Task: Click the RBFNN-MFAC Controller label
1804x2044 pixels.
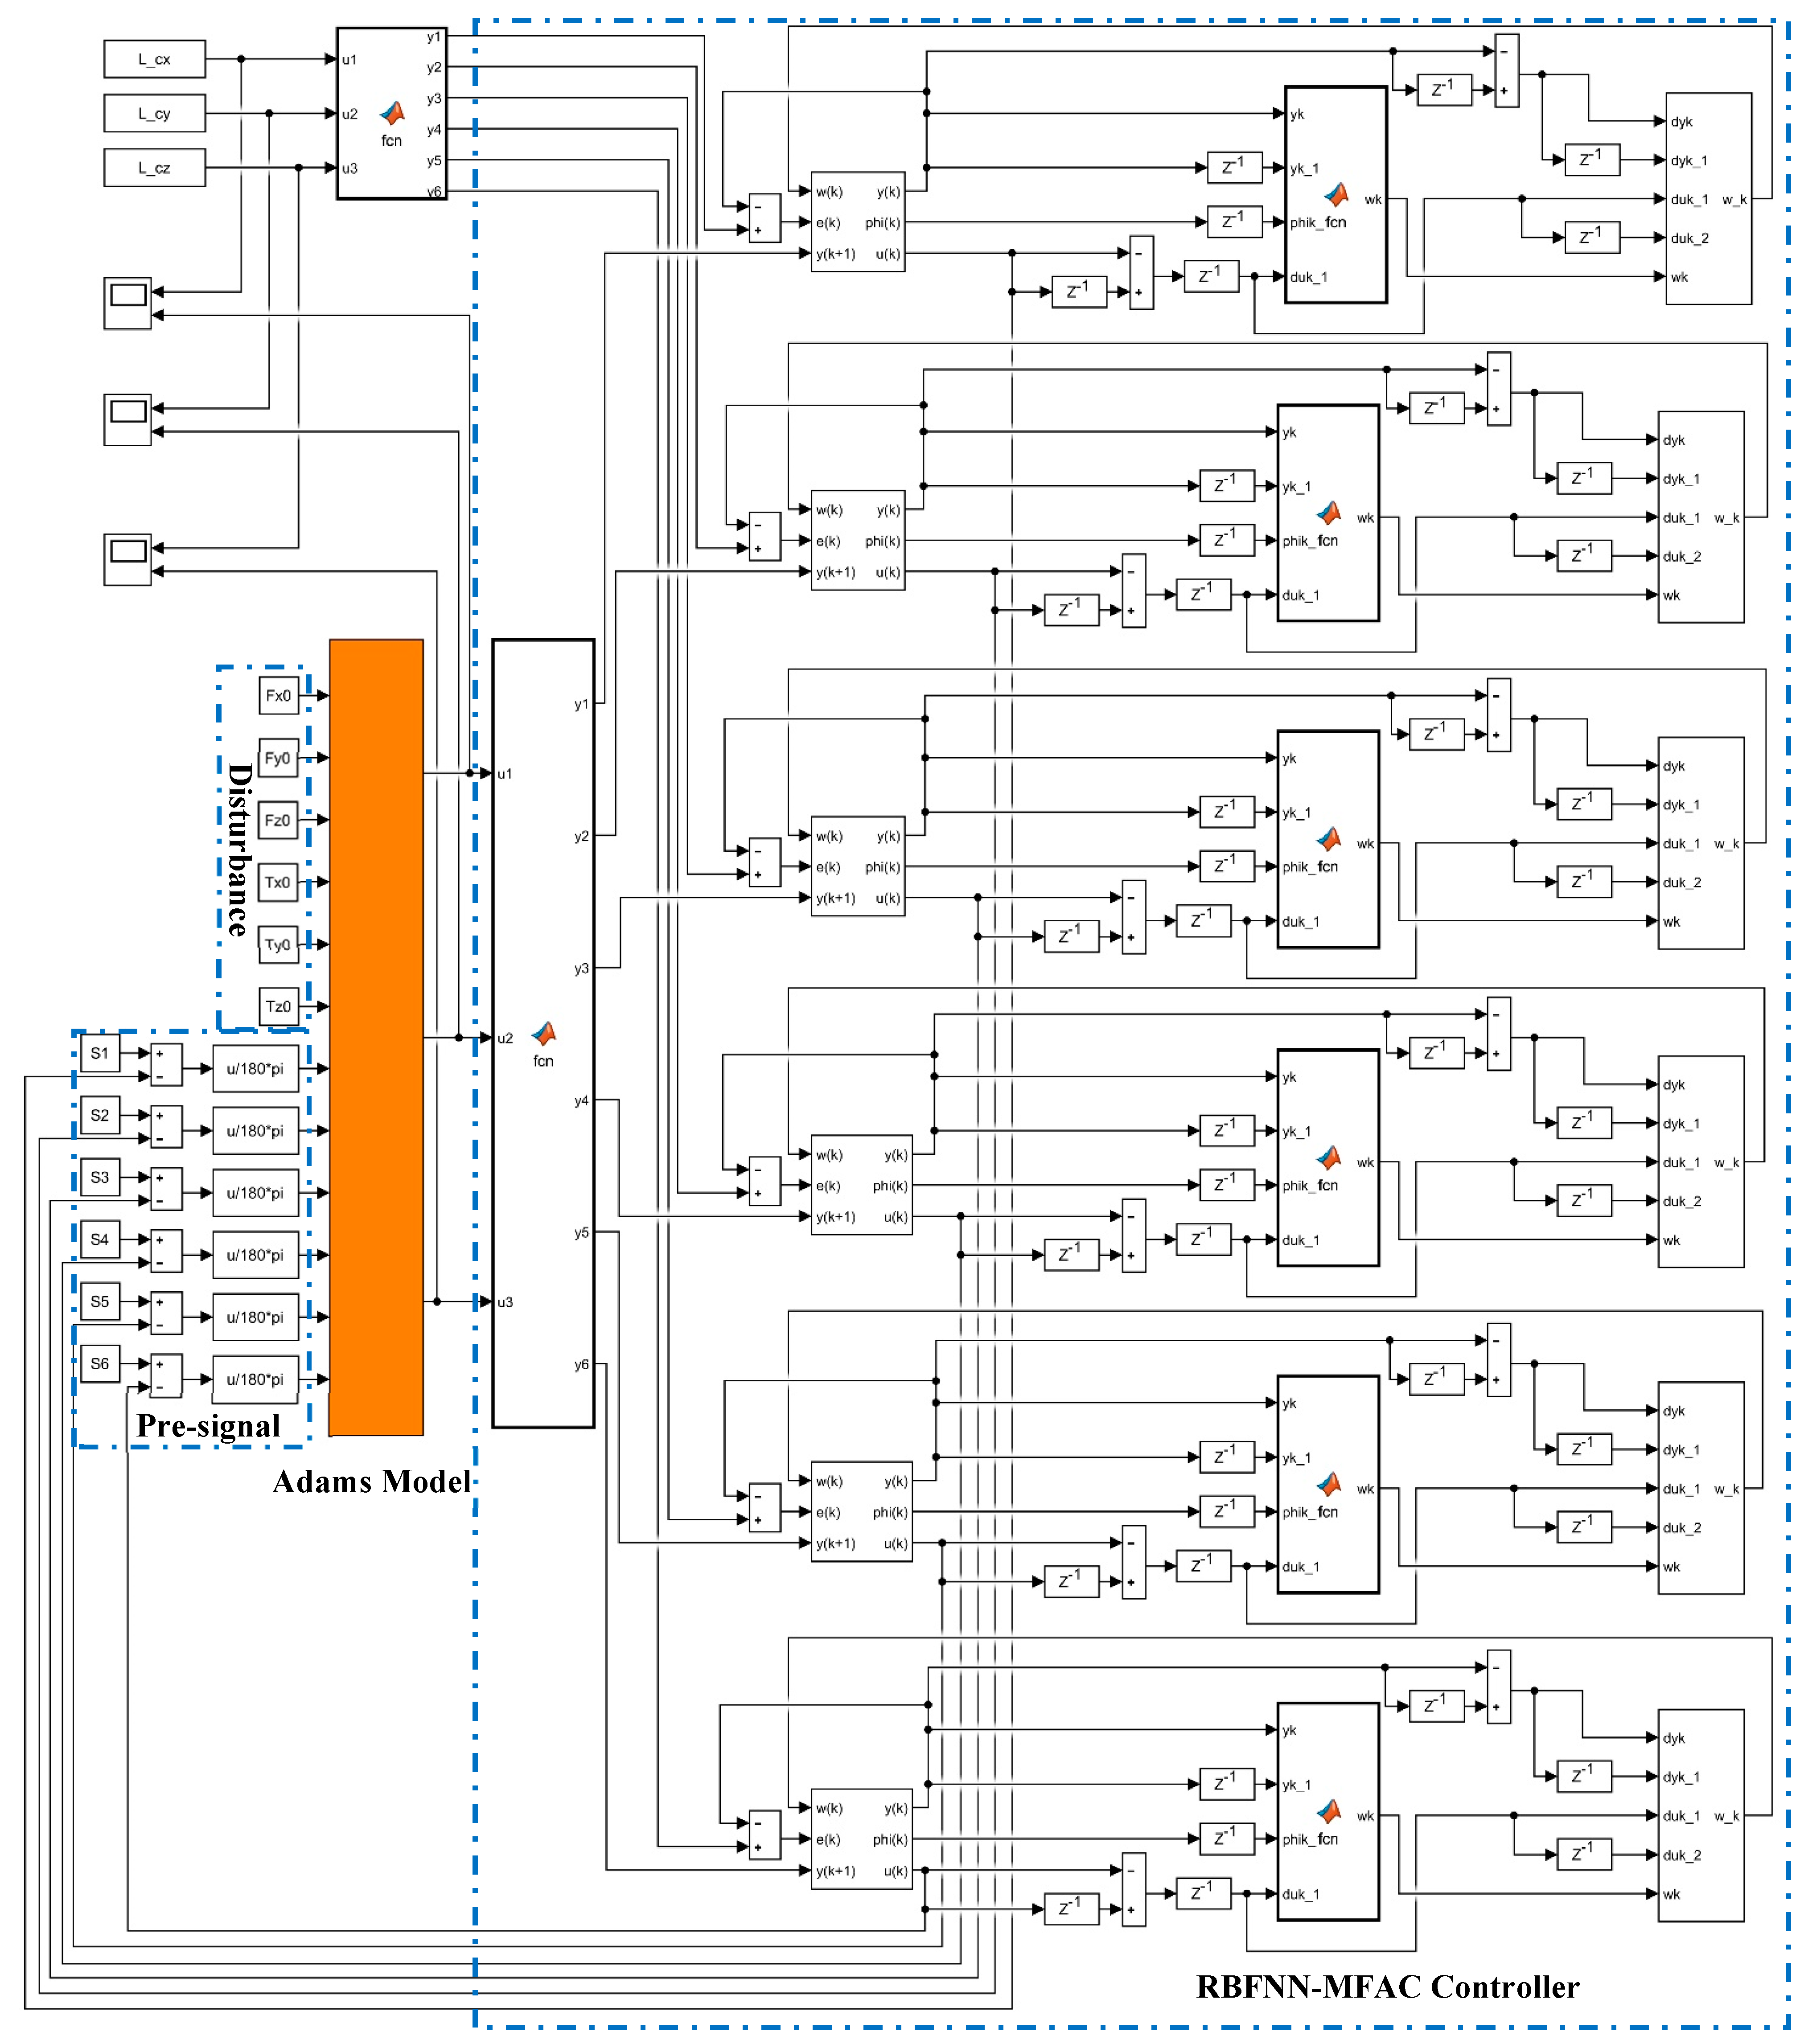Action: tap(1387, 1987)
